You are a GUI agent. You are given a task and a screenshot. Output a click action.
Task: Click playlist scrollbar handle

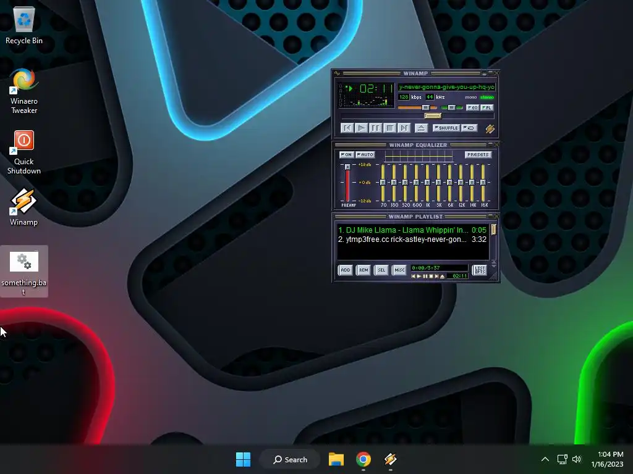pyautogui.click(x=493, y=230)
